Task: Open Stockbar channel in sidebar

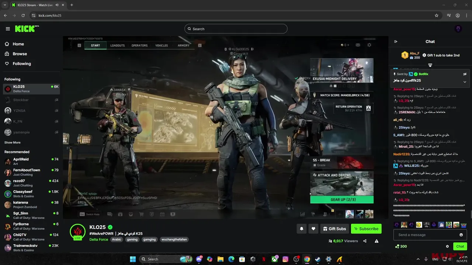Action: (31, 100)
